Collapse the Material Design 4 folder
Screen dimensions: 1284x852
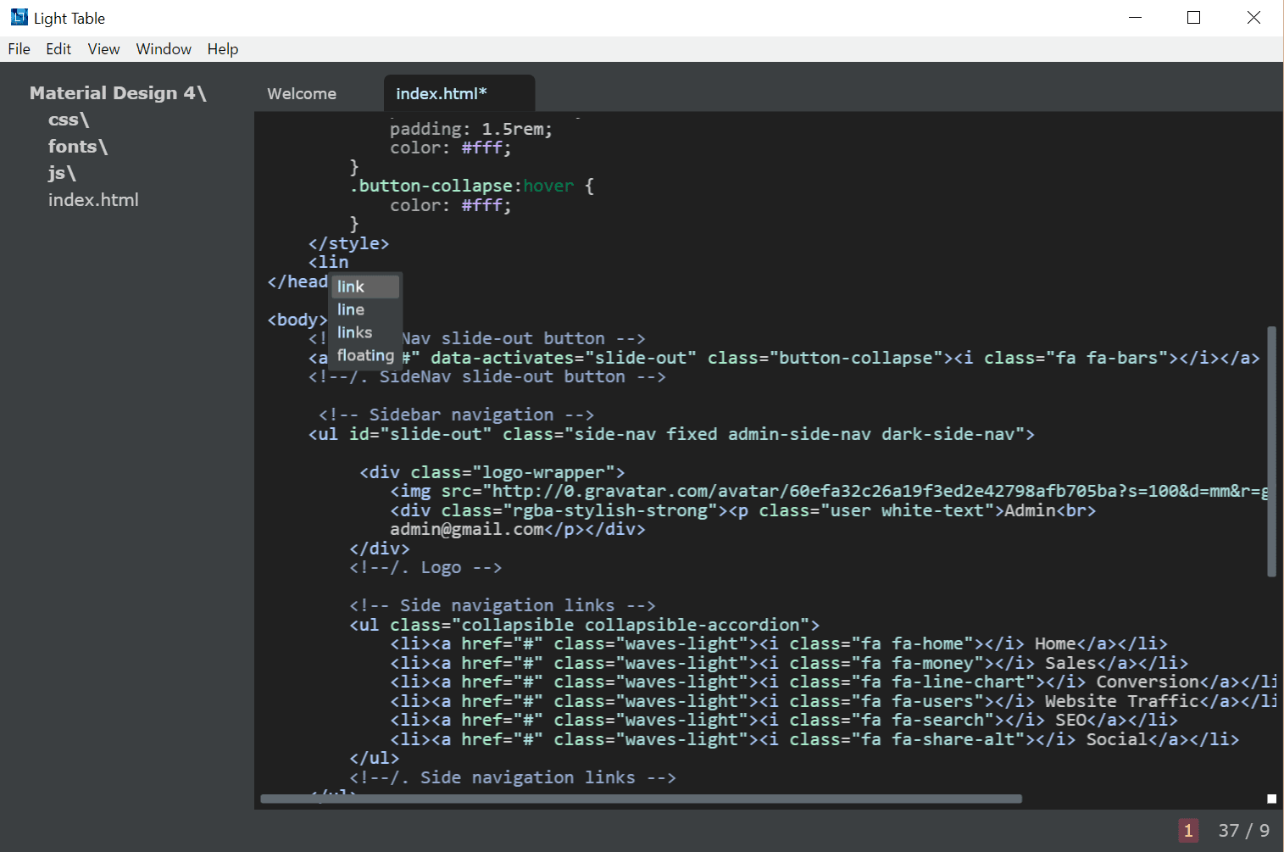[x=118, y=93]
